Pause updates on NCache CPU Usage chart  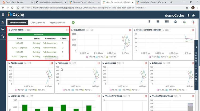(146, 96)
